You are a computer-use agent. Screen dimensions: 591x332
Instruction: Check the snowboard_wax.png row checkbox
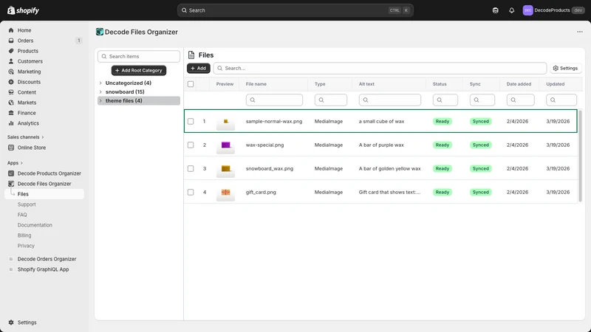coord(191,169)
